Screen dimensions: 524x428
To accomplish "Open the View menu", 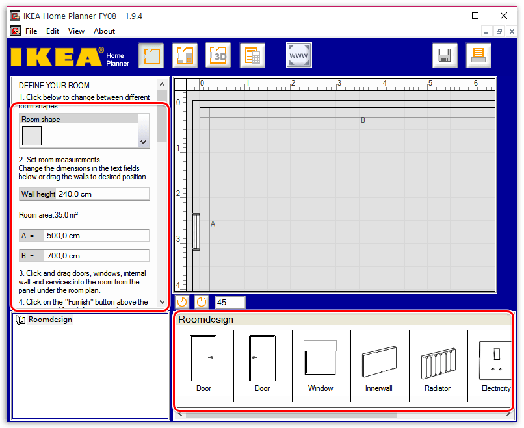I will [76, 31].
